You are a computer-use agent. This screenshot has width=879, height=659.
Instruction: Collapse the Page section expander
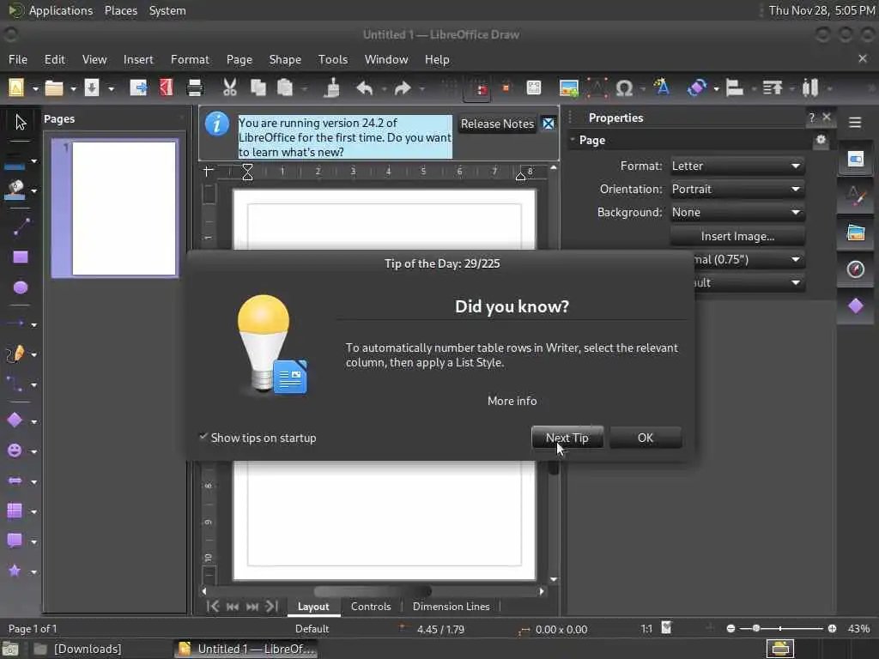573,140
